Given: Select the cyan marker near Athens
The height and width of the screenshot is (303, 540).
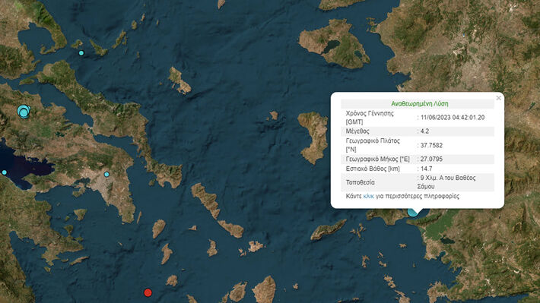Looking at the screenshot, I should (x=106, y=175).
